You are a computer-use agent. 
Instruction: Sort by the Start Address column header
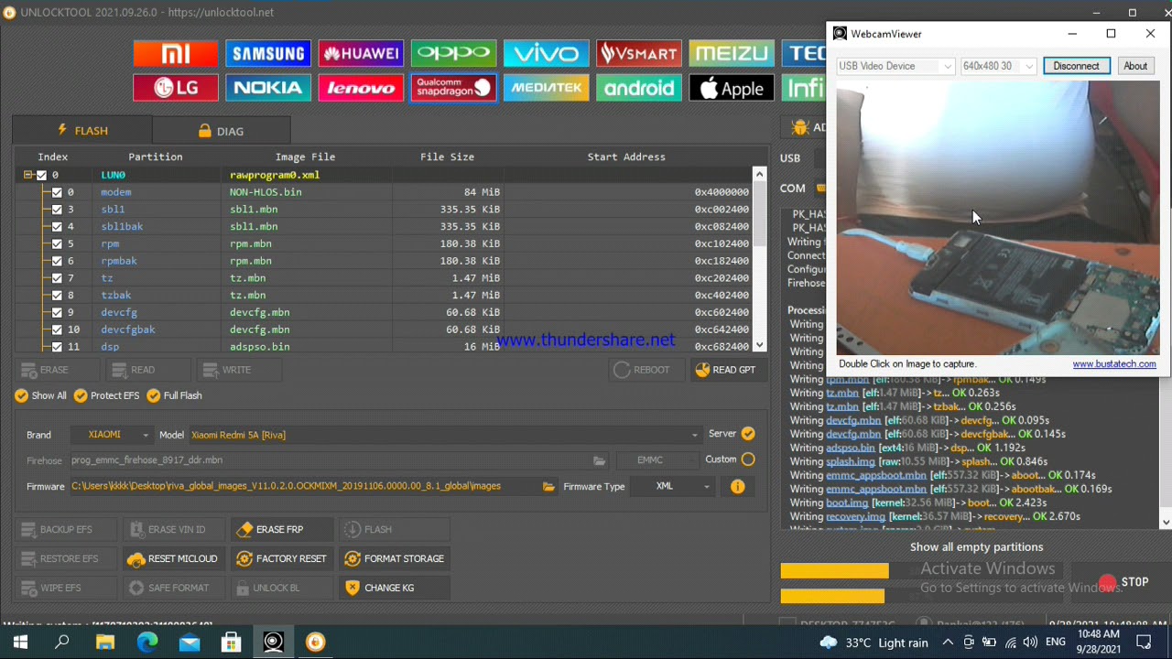[x=626, y=157]
